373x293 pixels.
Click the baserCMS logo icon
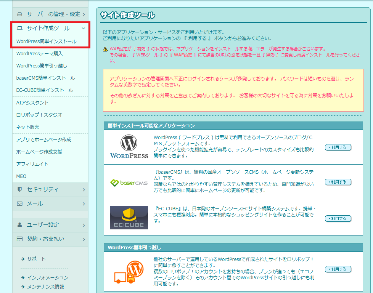[129, 183]
